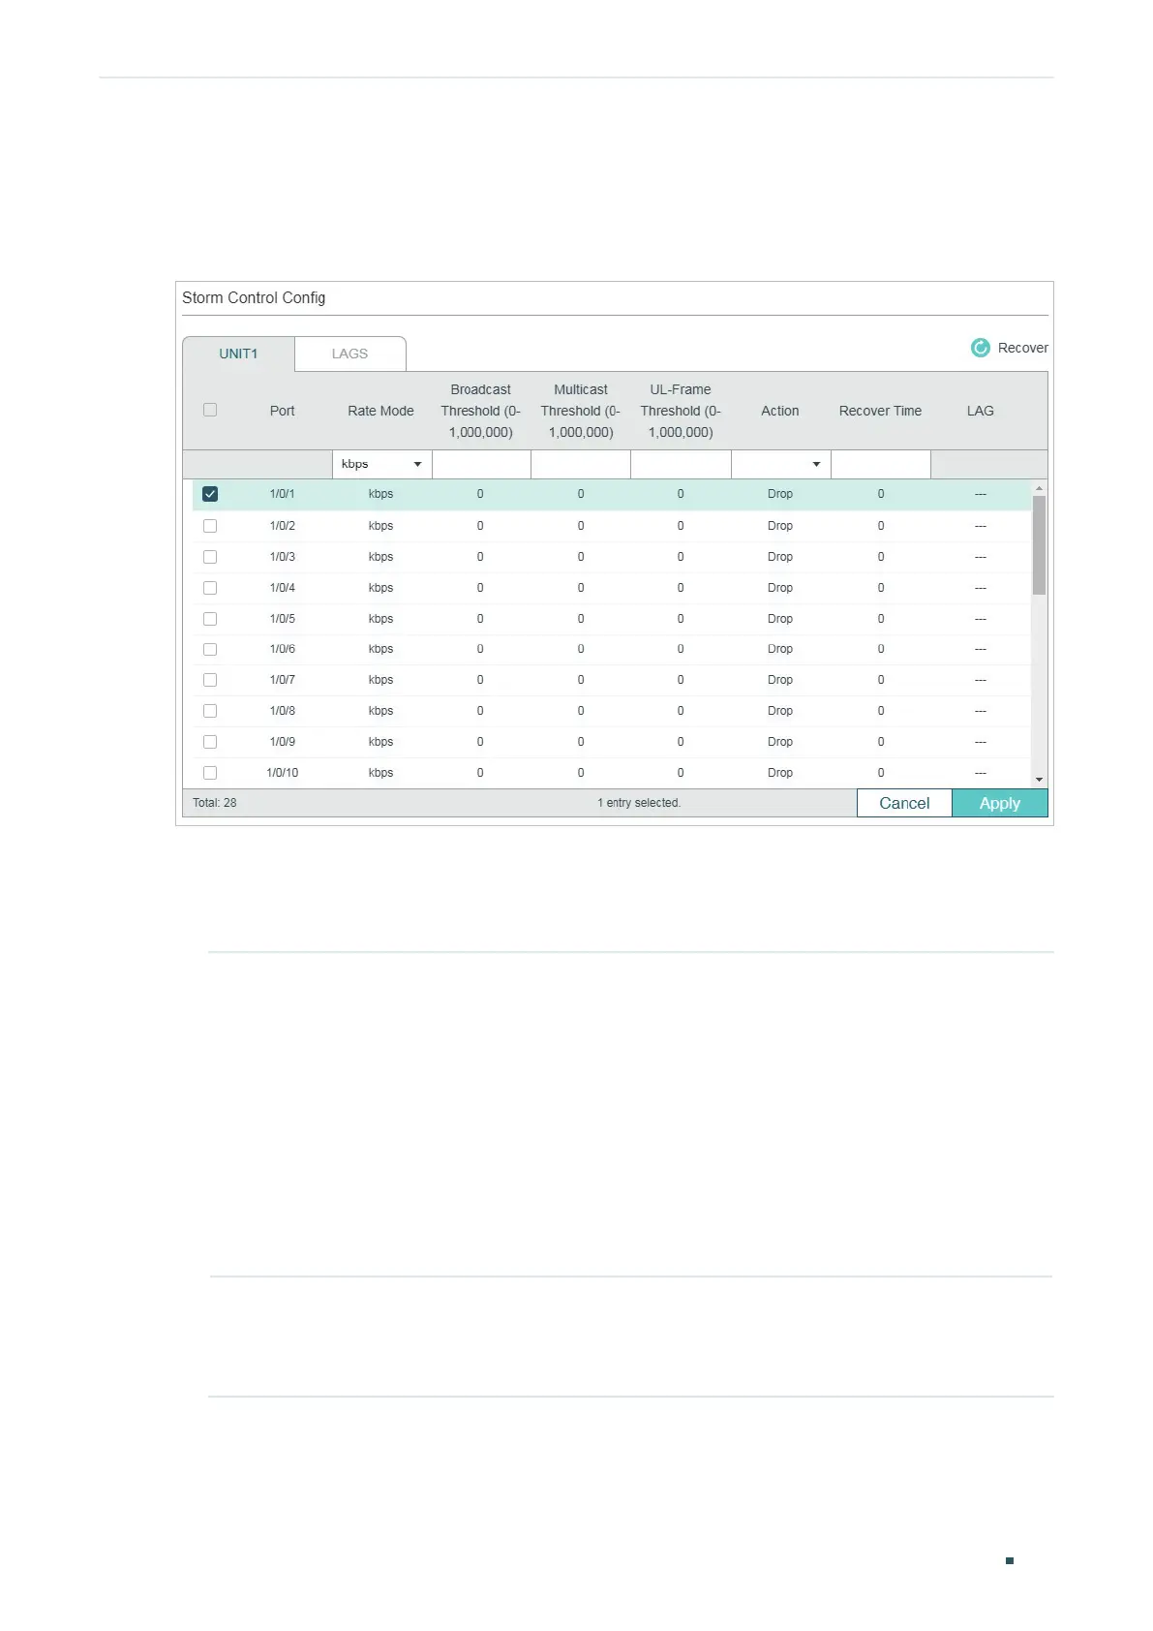Click Drop action in row 1/0/3

coord(780,557)
